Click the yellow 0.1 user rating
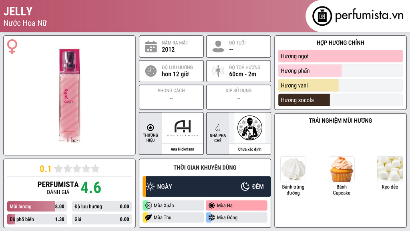Image resolution: width=410 pixels, height=231 pixels. click(x=46, y=169)
